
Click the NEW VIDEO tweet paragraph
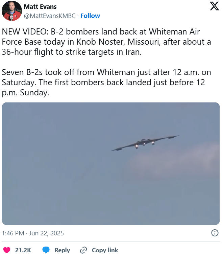click(x=106, y=42)
